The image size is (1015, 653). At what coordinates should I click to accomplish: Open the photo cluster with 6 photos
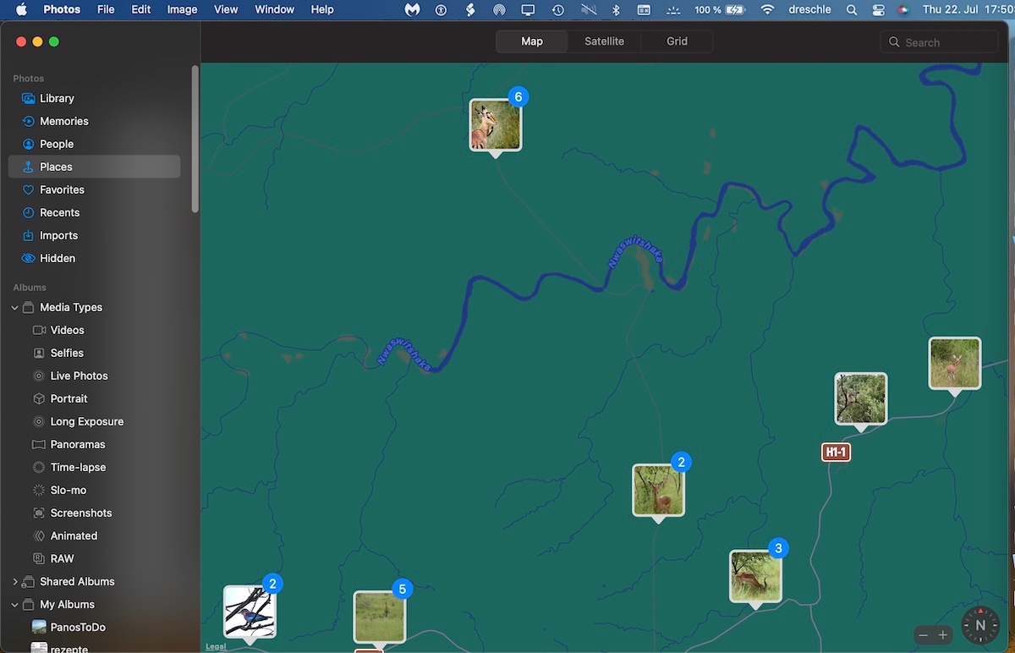[496, 125]
